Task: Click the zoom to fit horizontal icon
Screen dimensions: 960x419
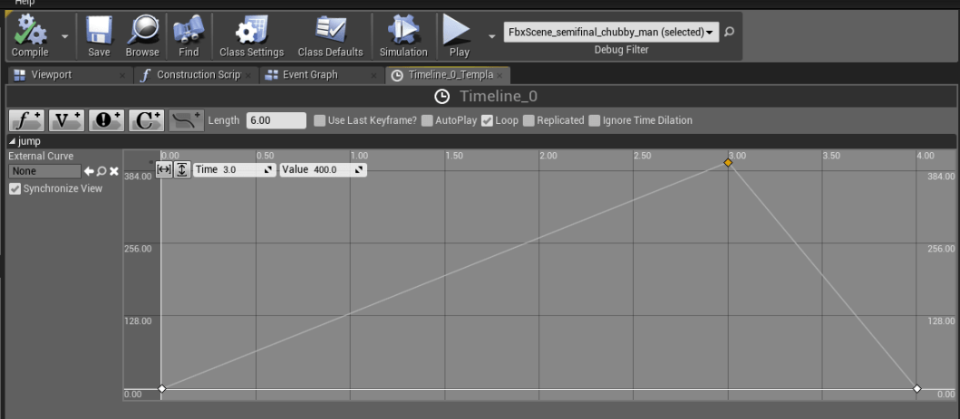Action: click(164, 169)
